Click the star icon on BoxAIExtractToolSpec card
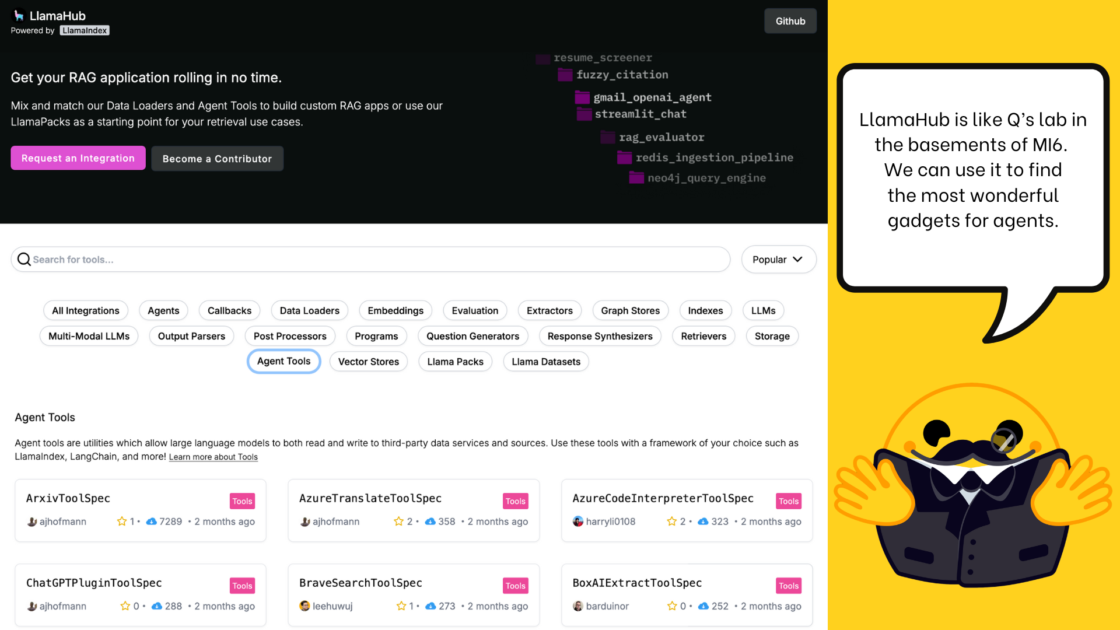The width and height of the screenshot is (1120, 630). 672,606
